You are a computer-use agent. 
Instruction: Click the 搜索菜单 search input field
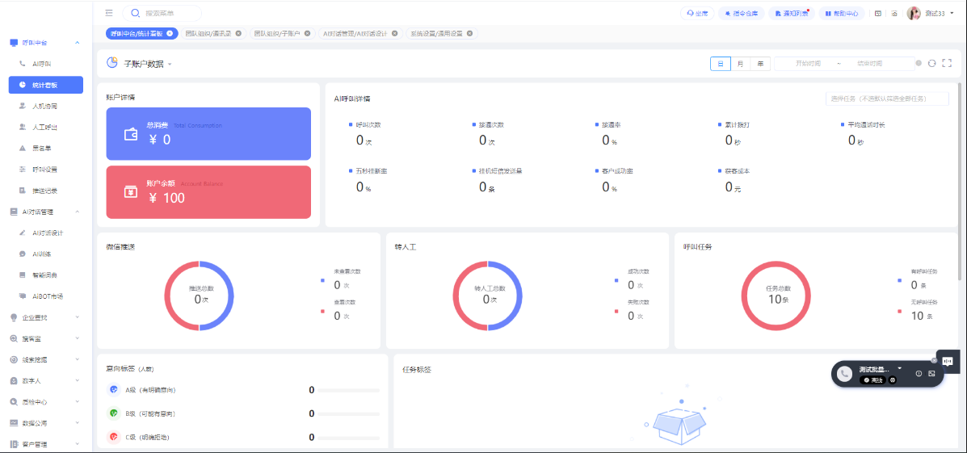[x=167, y=13]
